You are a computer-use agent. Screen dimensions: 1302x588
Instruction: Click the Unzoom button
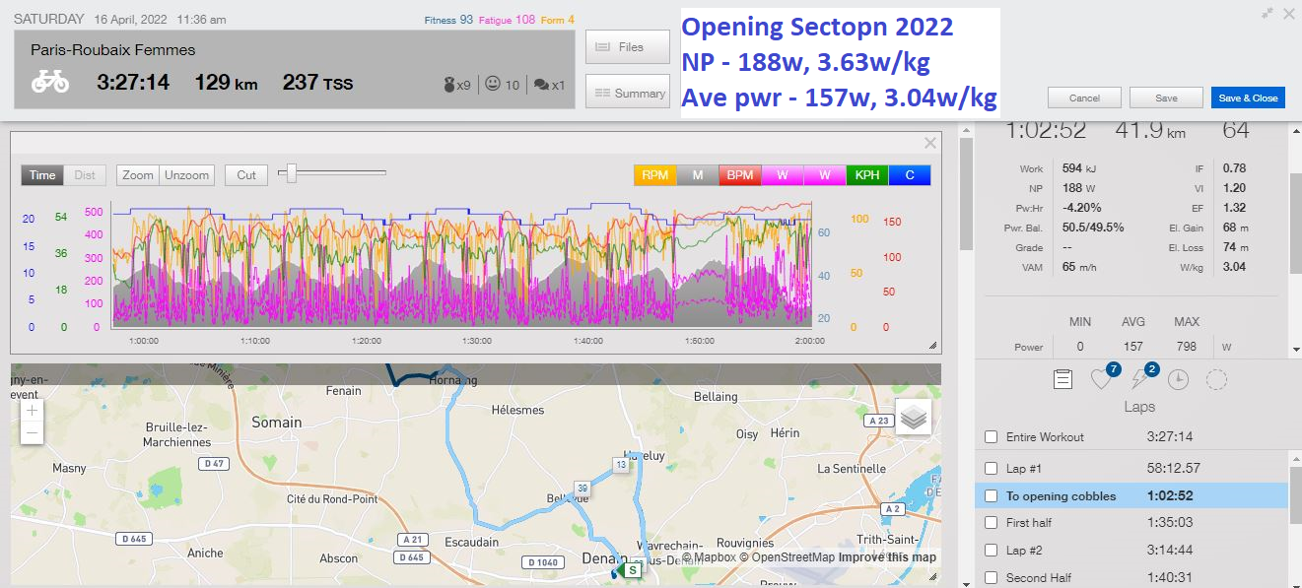tap(187, 175)
